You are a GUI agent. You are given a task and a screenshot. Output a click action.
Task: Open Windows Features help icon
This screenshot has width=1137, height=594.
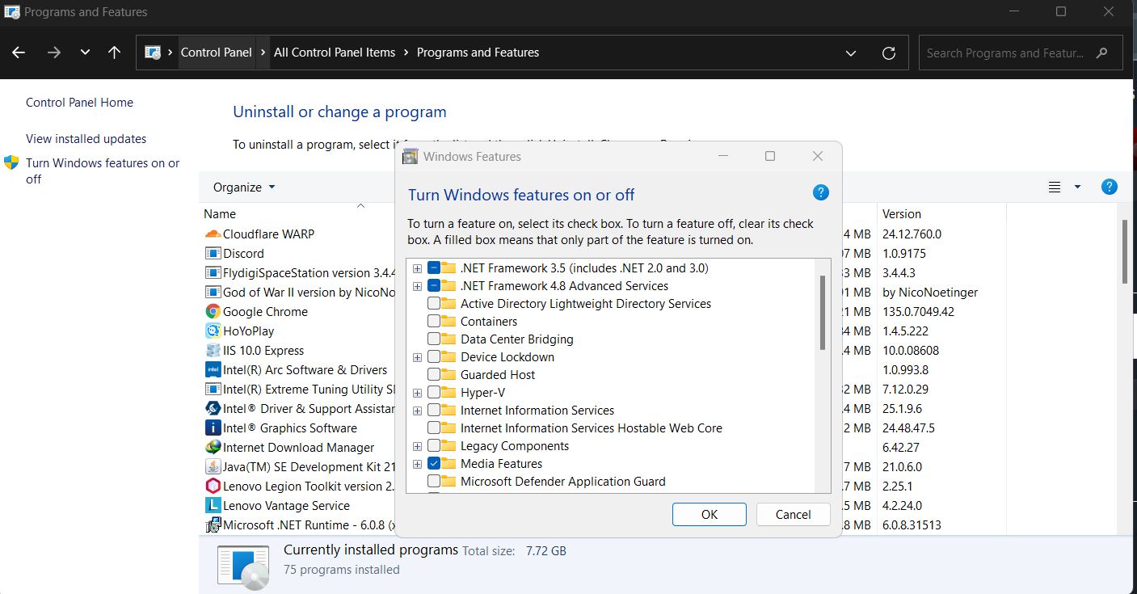820,192
